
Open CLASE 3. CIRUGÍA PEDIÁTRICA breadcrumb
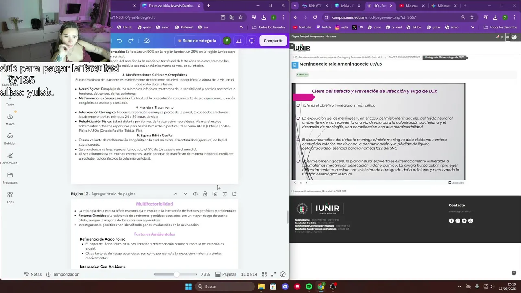coord(404,57)
